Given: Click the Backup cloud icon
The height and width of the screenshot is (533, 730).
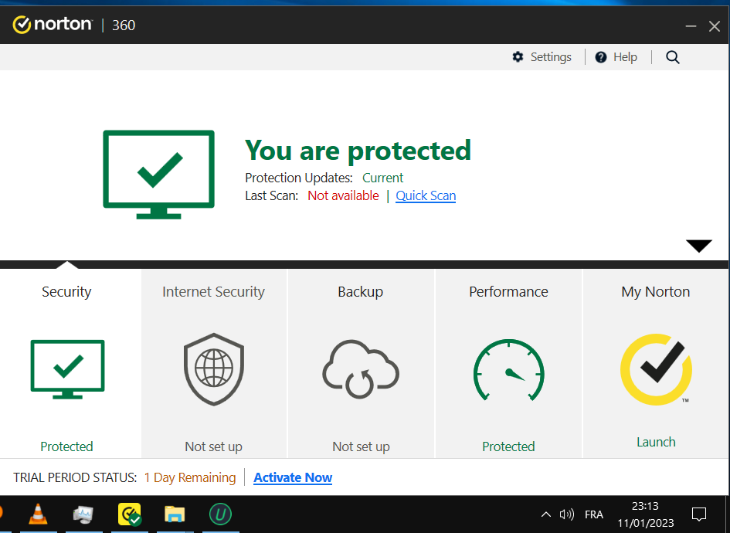Looking at the screenshot, I should [x=360, y=369].
